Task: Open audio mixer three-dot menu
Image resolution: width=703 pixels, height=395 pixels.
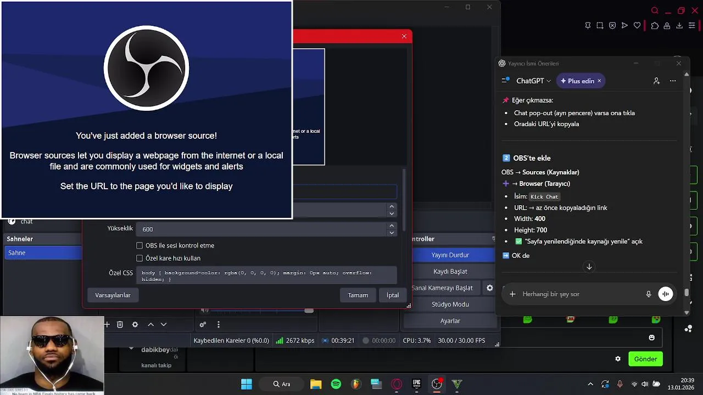Action: pyautogui.click(x=218, y=325)
